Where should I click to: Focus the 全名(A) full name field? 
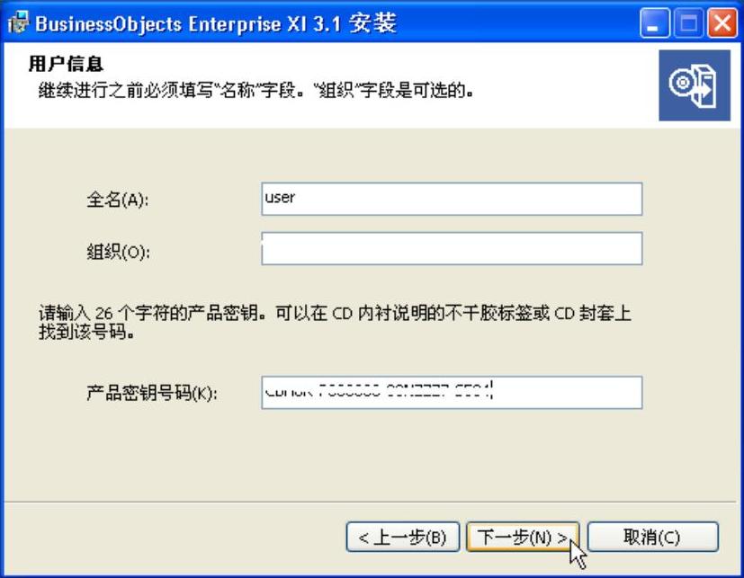click(452, 199)
